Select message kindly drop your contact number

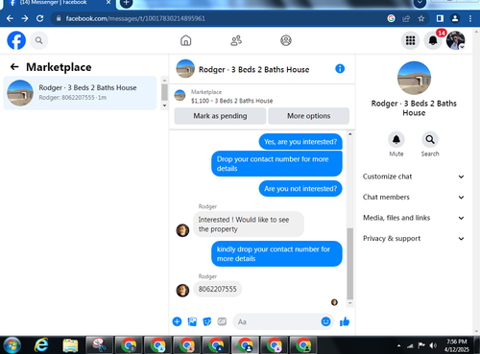276,253
